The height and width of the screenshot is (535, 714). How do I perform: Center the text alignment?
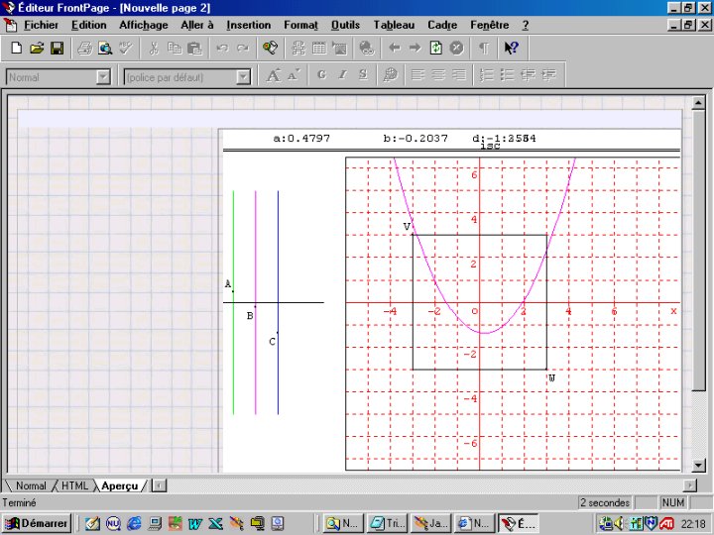(x=438, y=75)
